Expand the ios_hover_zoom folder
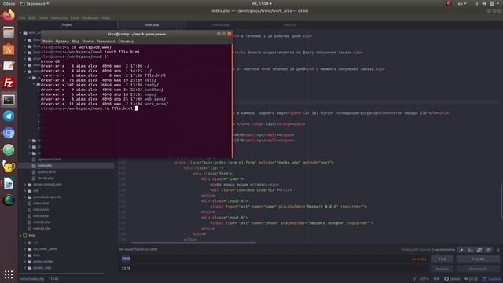 point(26,248)
